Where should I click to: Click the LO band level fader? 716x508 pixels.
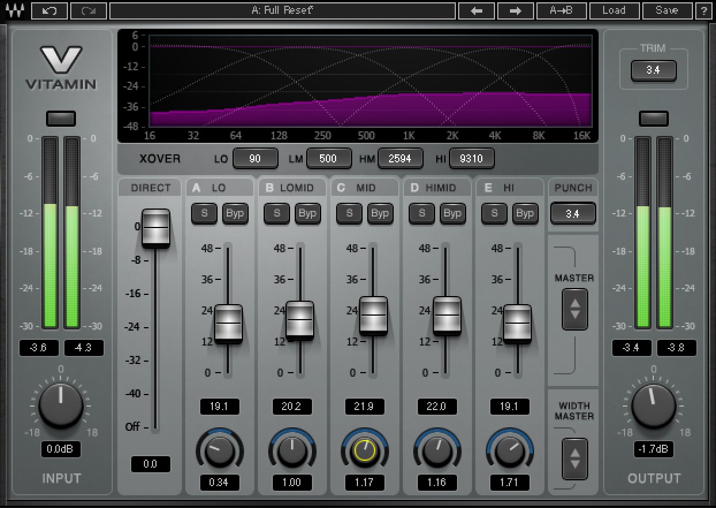click(228, 324)
